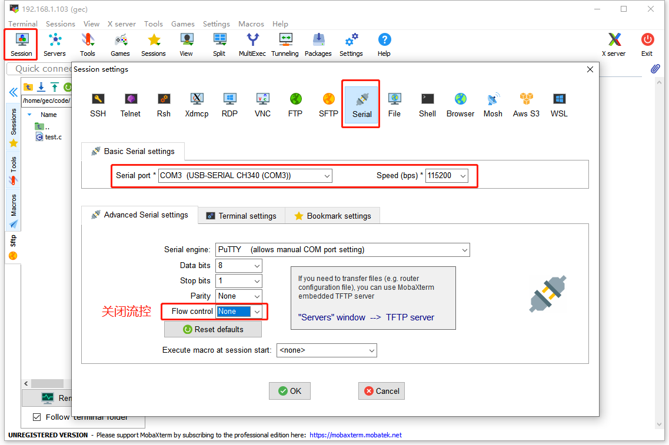
Task: Click the /home/gec/code/ path field
Action: pyautogui.click(x=46, y=101)
